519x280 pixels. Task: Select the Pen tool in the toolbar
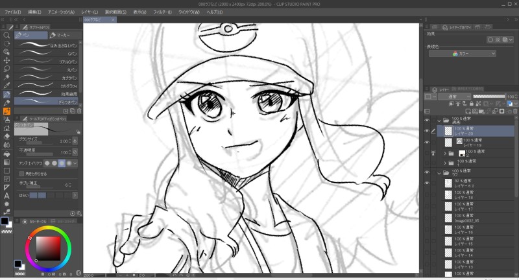tap(6, 95)
